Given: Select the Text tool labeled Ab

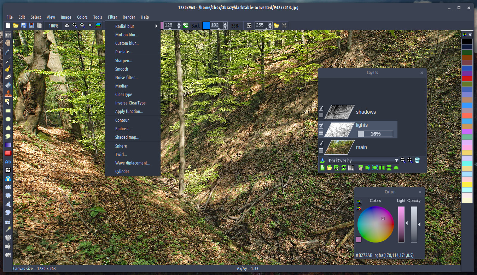Looking at the screenshot, I should [x=8, y=162].
